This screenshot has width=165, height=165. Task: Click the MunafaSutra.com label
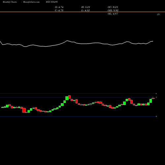click(x=31, y=2)
